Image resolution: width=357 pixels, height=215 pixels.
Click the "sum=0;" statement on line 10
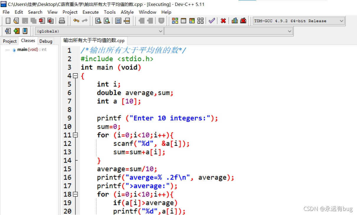[x=109, y=127]
